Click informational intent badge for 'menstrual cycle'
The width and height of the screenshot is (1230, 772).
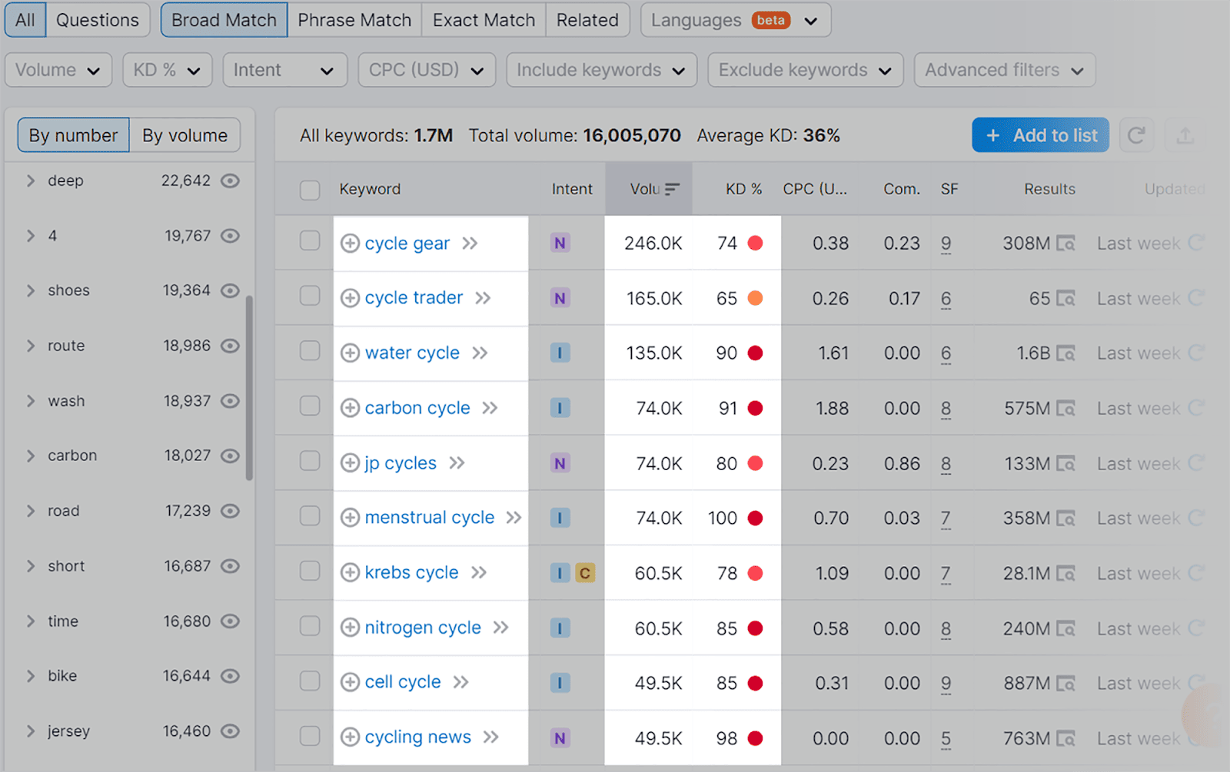560,519
